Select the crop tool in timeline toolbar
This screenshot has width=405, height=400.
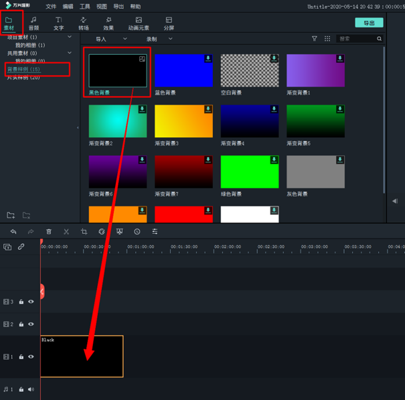point(84,232)
